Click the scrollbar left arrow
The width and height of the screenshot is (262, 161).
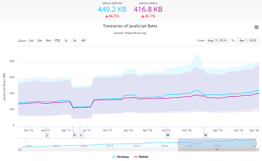pyautogui.click(x=20, y=149)
